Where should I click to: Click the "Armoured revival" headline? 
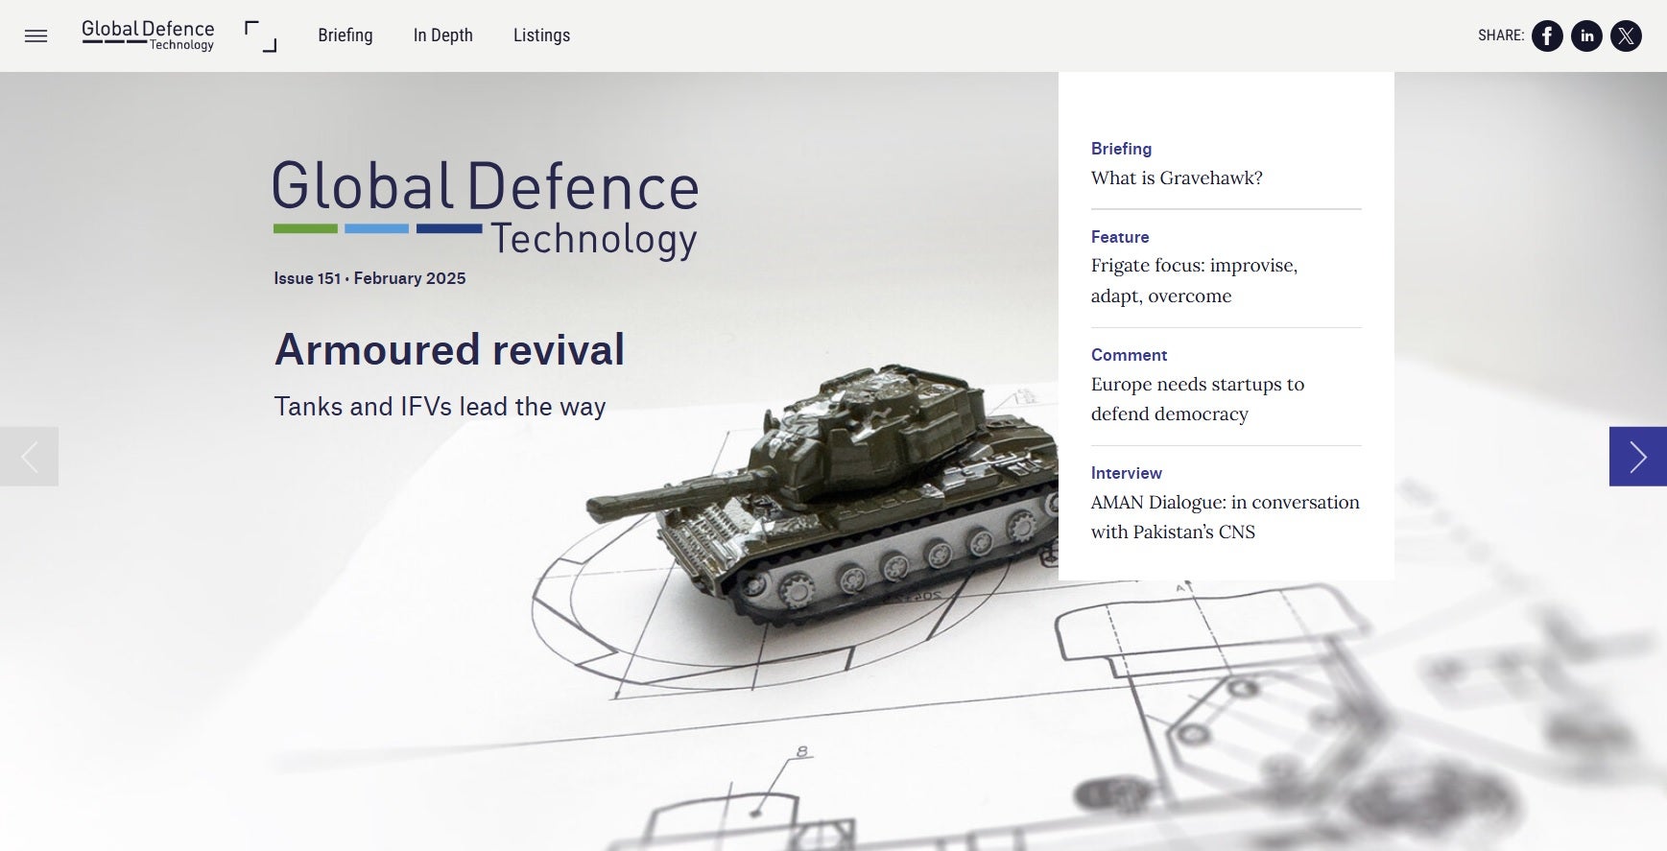click(x=449, y=349)
